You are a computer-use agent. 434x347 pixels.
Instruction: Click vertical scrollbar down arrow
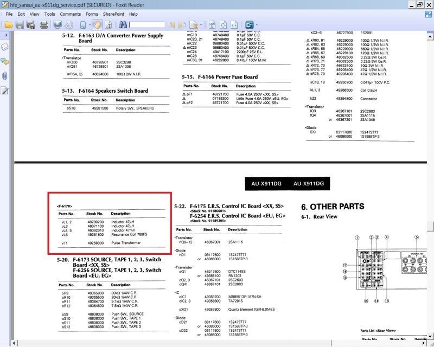tap(430, 336)
